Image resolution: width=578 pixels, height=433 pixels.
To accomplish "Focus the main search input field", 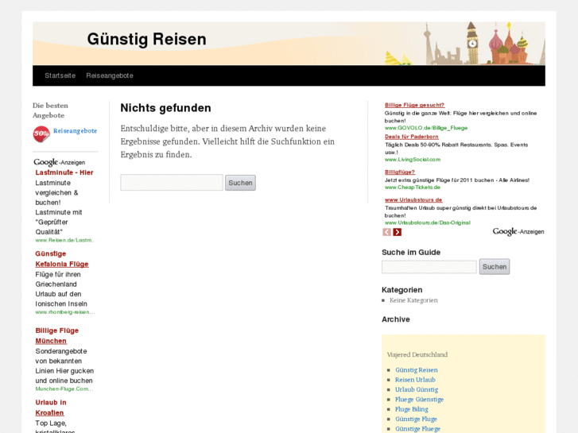I will [x=172, y=183].
